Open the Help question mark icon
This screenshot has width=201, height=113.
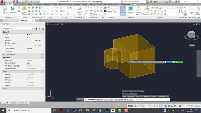pos(176,1)
